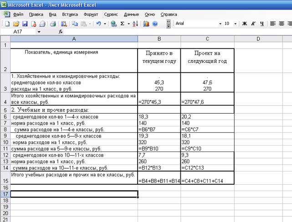The image size is (292, 222).
Task: Click the header cell 'Принято в текущем году'
Action: 159,61
